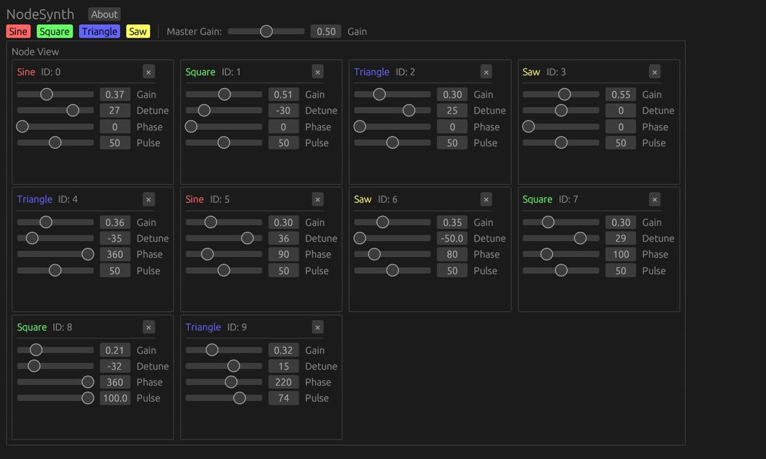Click Detune slider of Triangle ID: 9

pos(224,366)
